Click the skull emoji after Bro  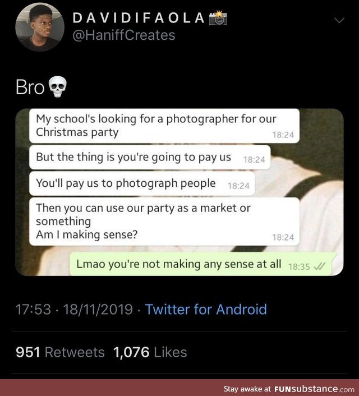[x=57, y=88]
